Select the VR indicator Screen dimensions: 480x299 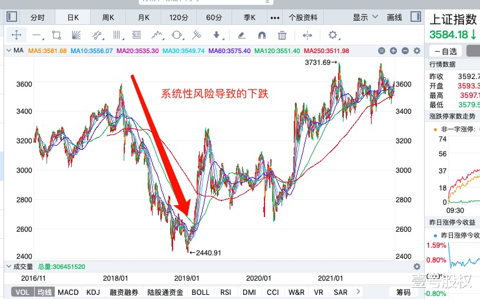[x=319, y=293]
